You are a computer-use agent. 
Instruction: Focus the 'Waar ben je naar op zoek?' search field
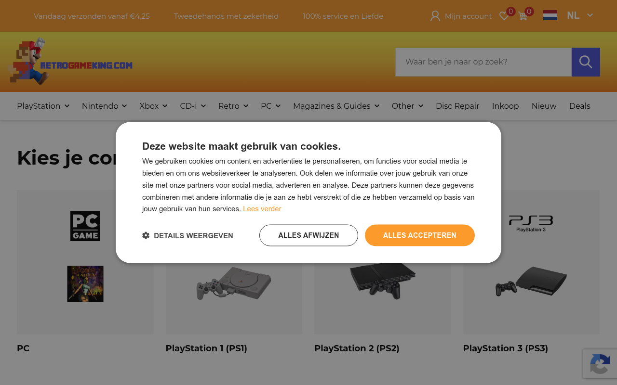483,62
